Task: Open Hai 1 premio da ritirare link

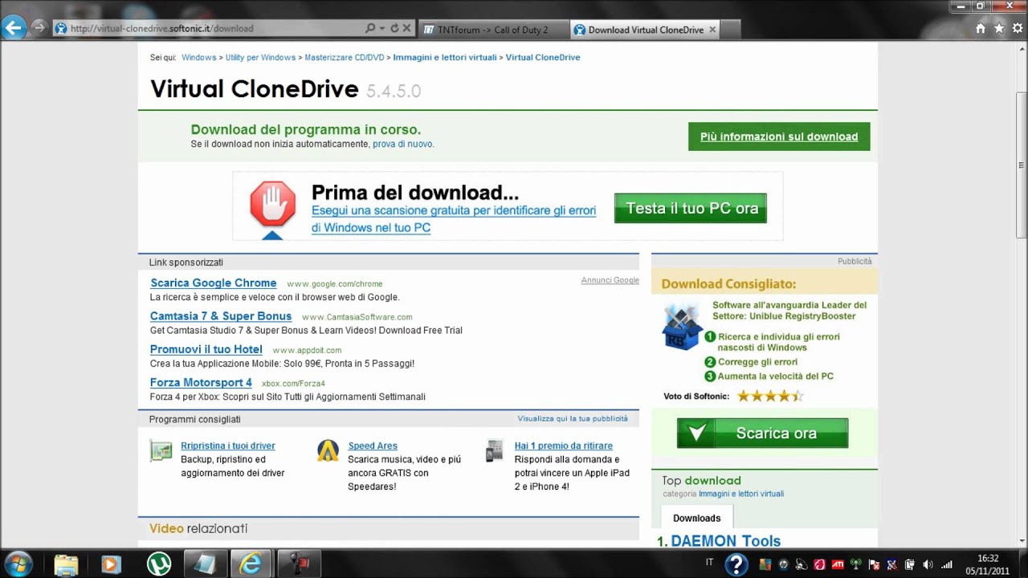Action: (x=564, y=446)
